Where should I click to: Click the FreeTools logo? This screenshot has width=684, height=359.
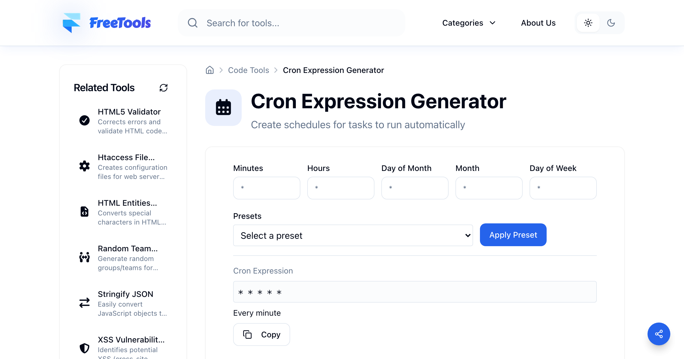[107, 23]
